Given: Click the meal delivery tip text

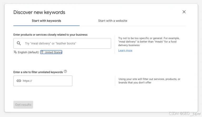Looking at the screenshot, I should coord(149,42).
